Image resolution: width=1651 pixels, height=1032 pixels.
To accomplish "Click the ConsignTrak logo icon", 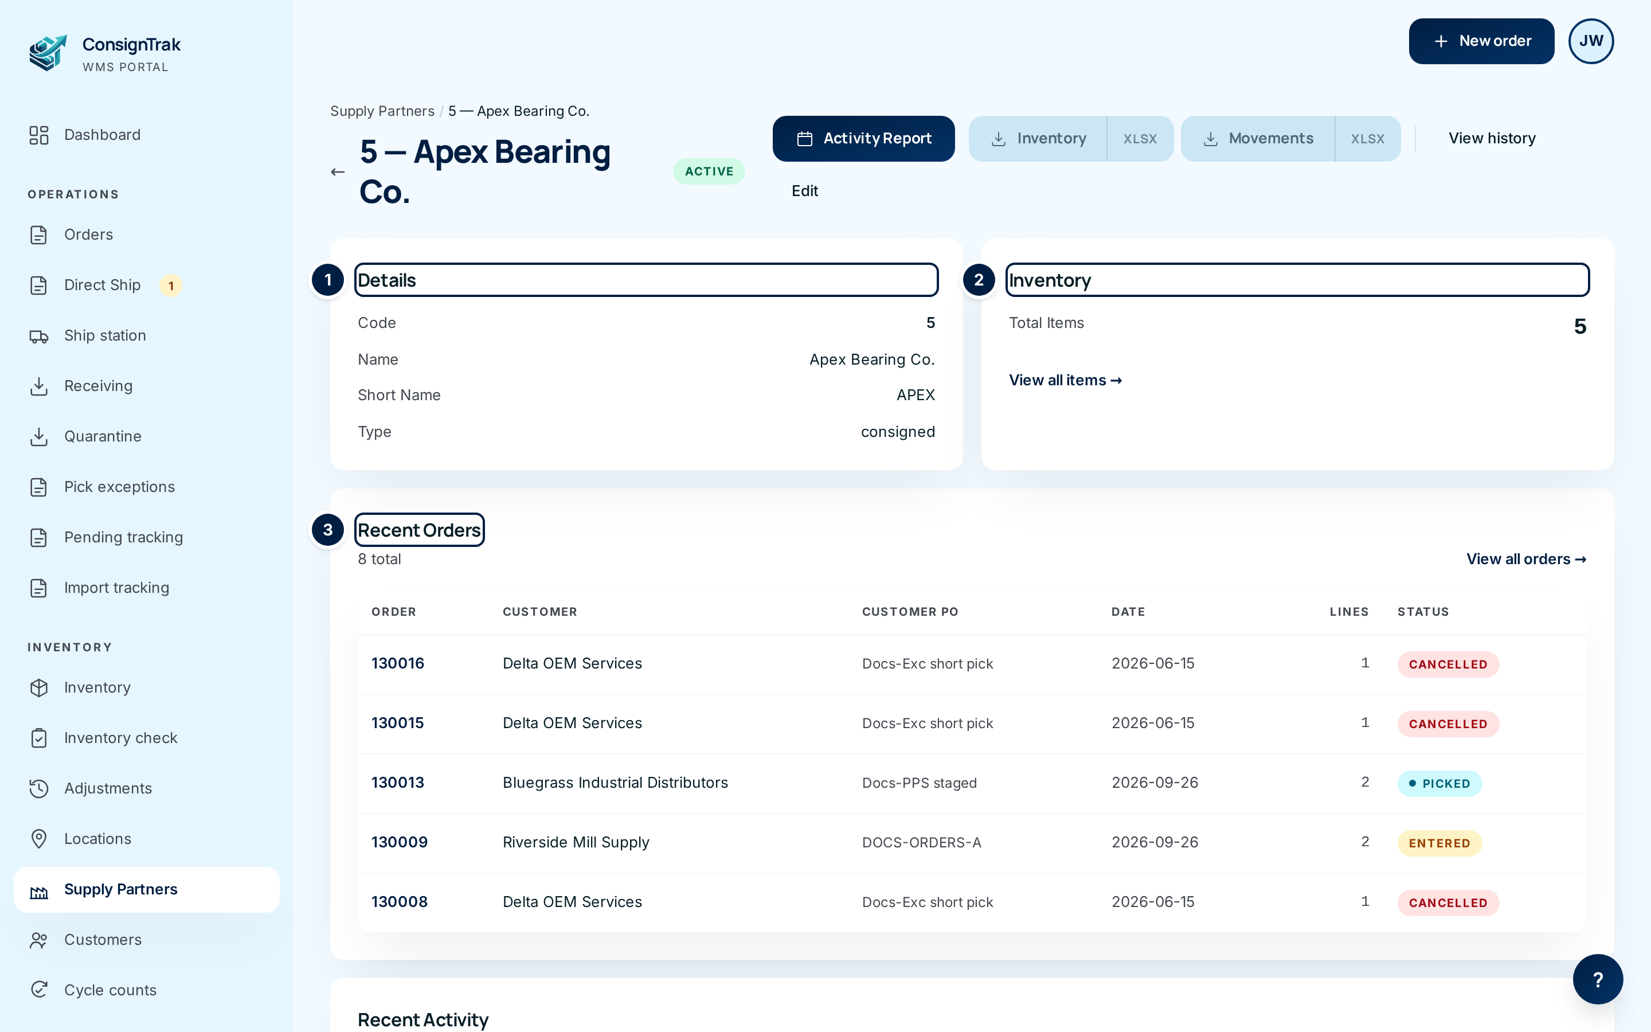I will tap(48, 53).
